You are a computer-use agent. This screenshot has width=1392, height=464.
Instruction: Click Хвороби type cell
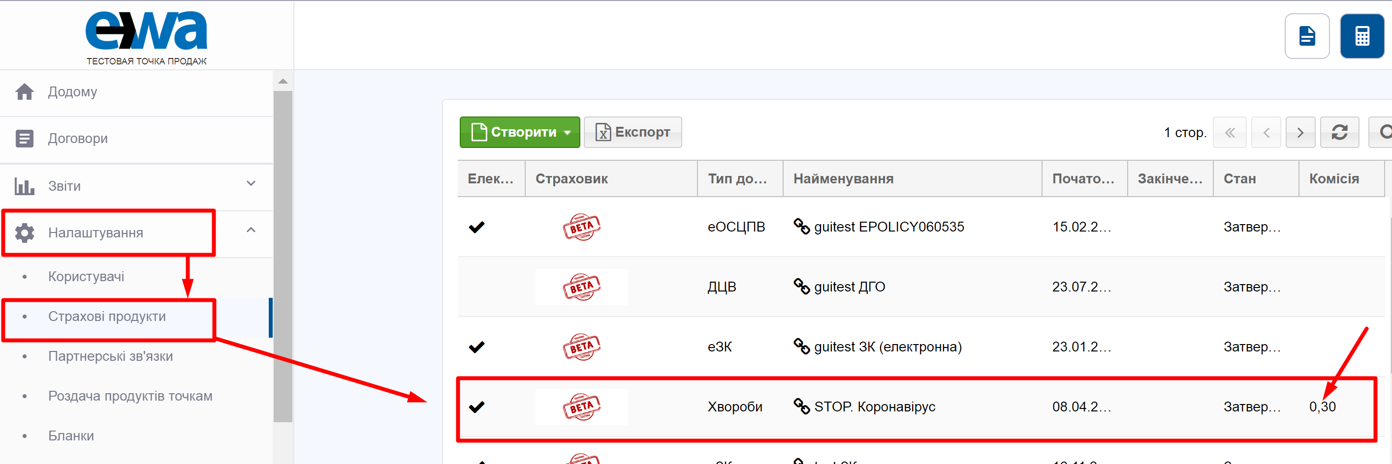point(735,406)
